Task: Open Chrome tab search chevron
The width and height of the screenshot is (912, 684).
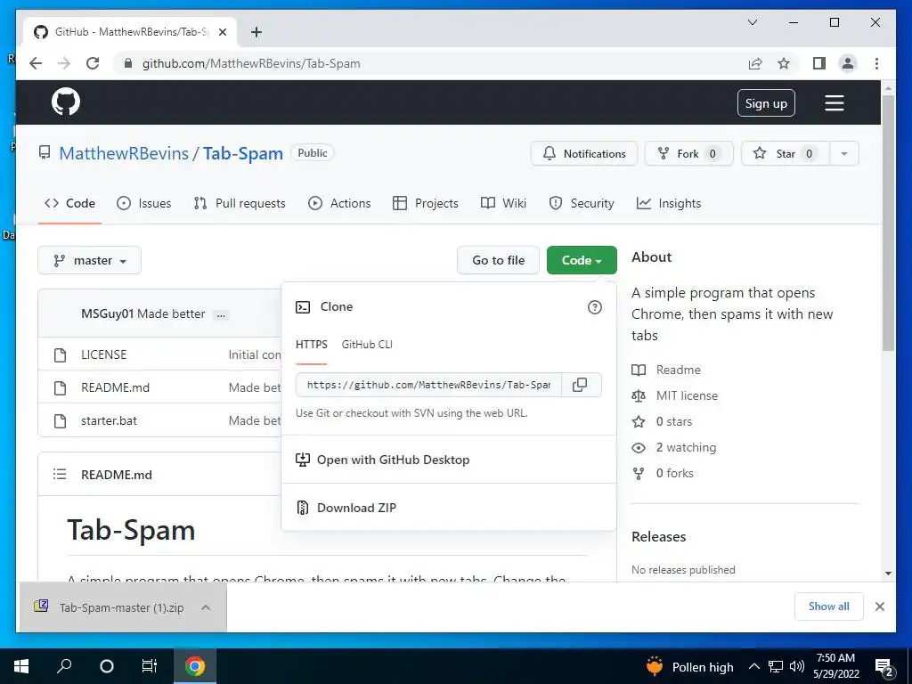Action: (x=752, y=22)
